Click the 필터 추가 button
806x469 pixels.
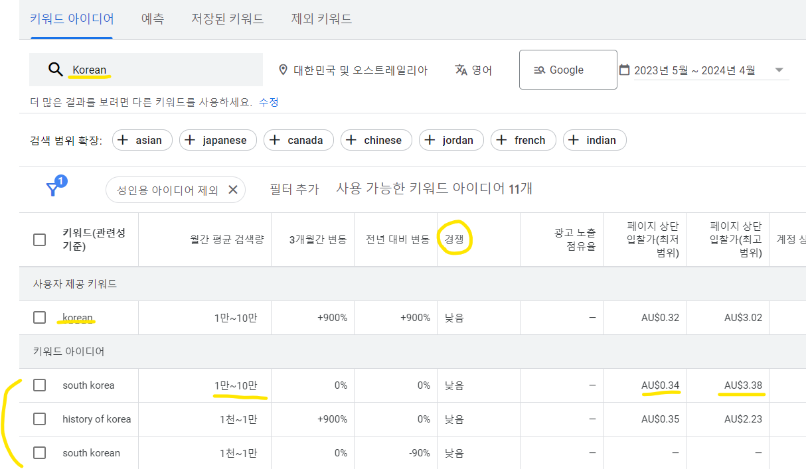point(293,189)
